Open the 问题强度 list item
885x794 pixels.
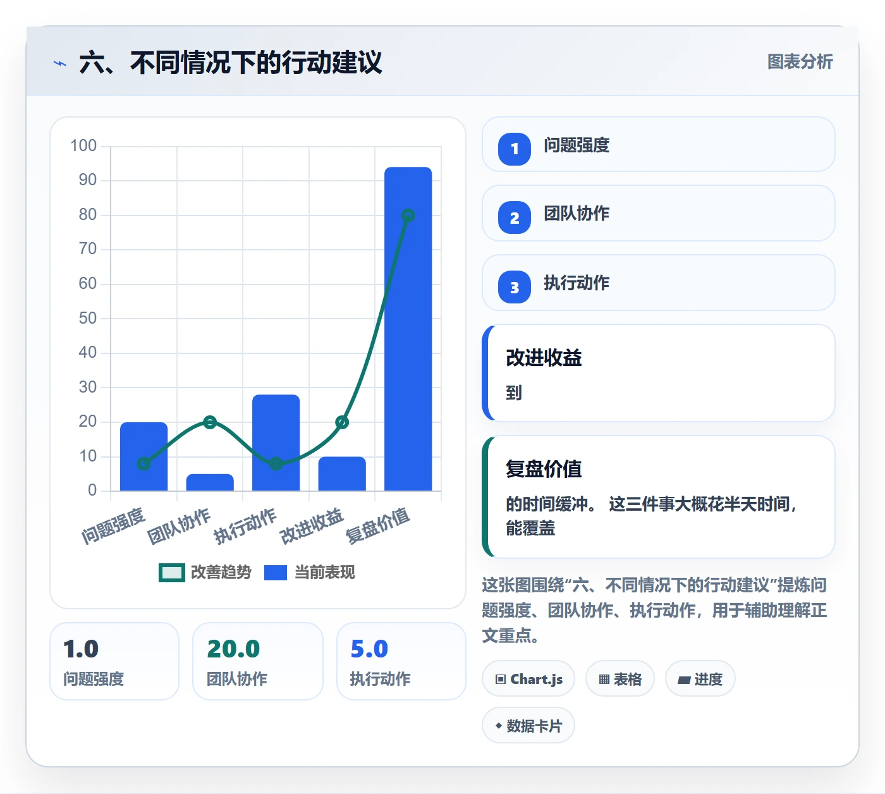[659, 144]
